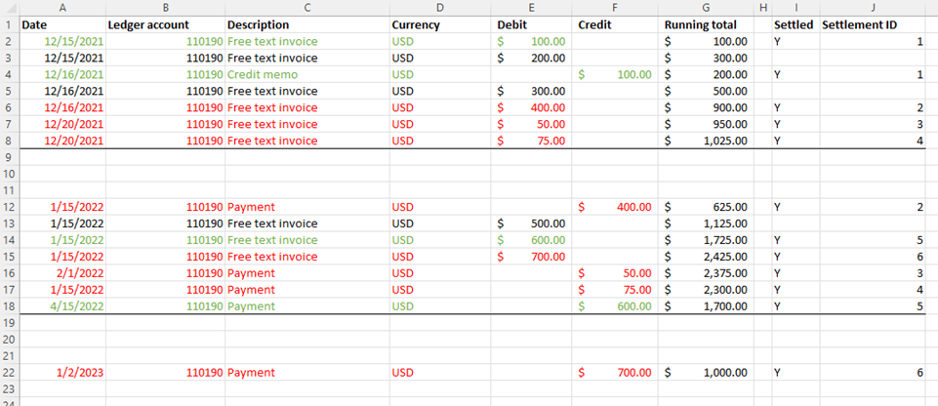Select debit amount 400.00 in row 6
This screenshot has width=938, height=406.
coord(531,107)
